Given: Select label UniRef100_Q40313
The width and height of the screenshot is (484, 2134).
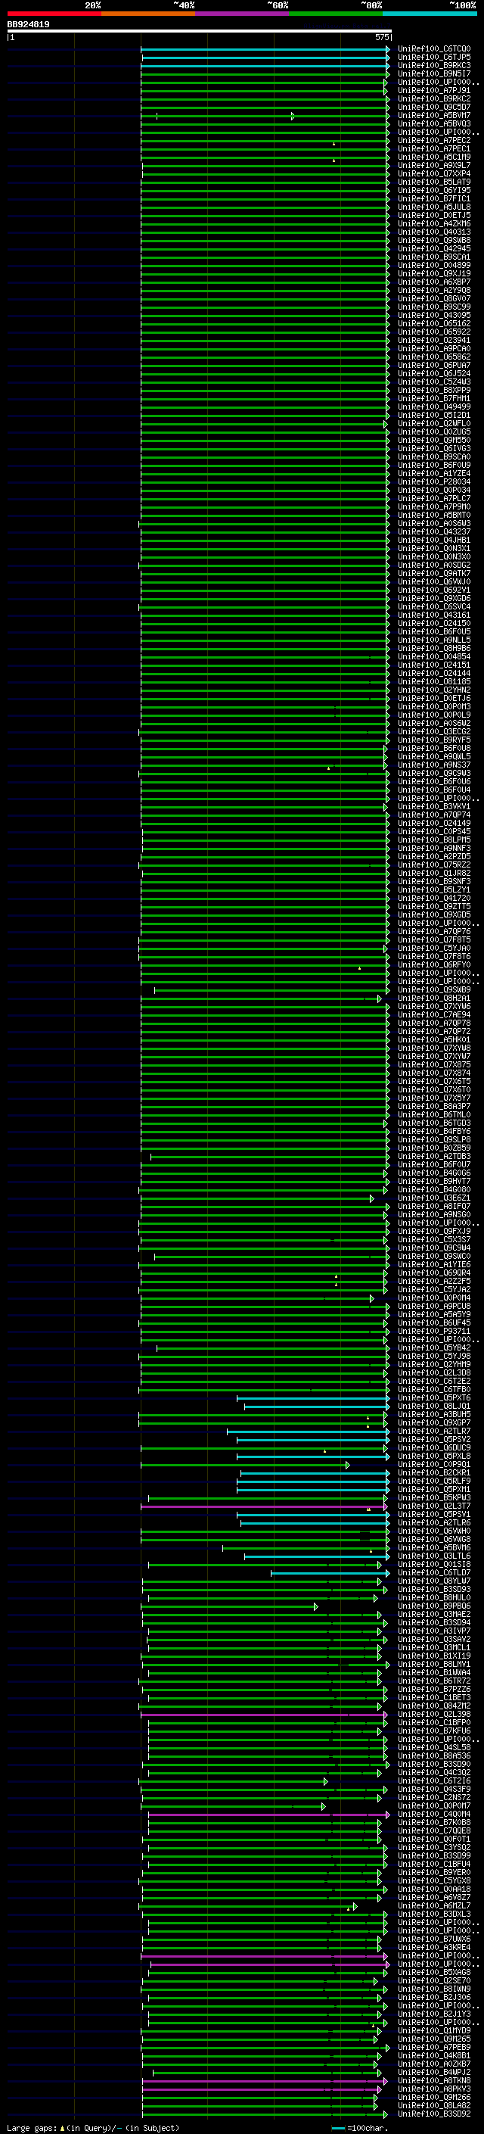Looking at the screenshot, I should [434, 232].
